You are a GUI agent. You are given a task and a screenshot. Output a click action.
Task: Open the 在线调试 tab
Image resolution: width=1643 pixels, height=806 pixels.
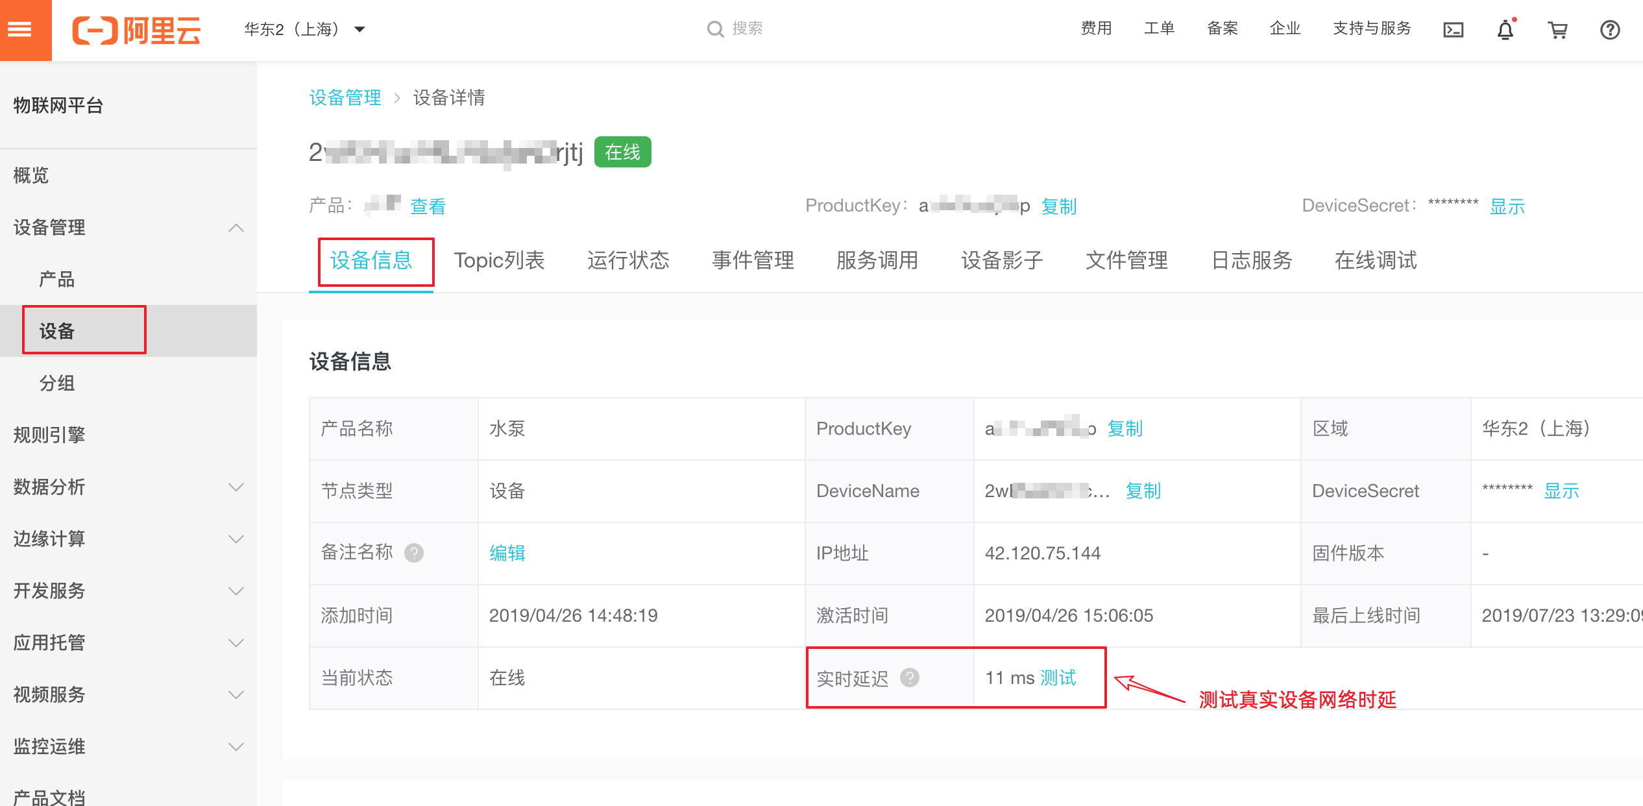point(1375,260)
